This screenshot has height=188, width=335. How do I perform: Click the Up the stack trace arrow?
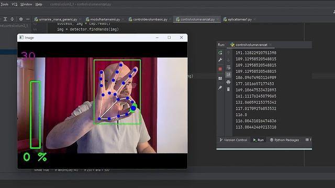pos(228,53)
